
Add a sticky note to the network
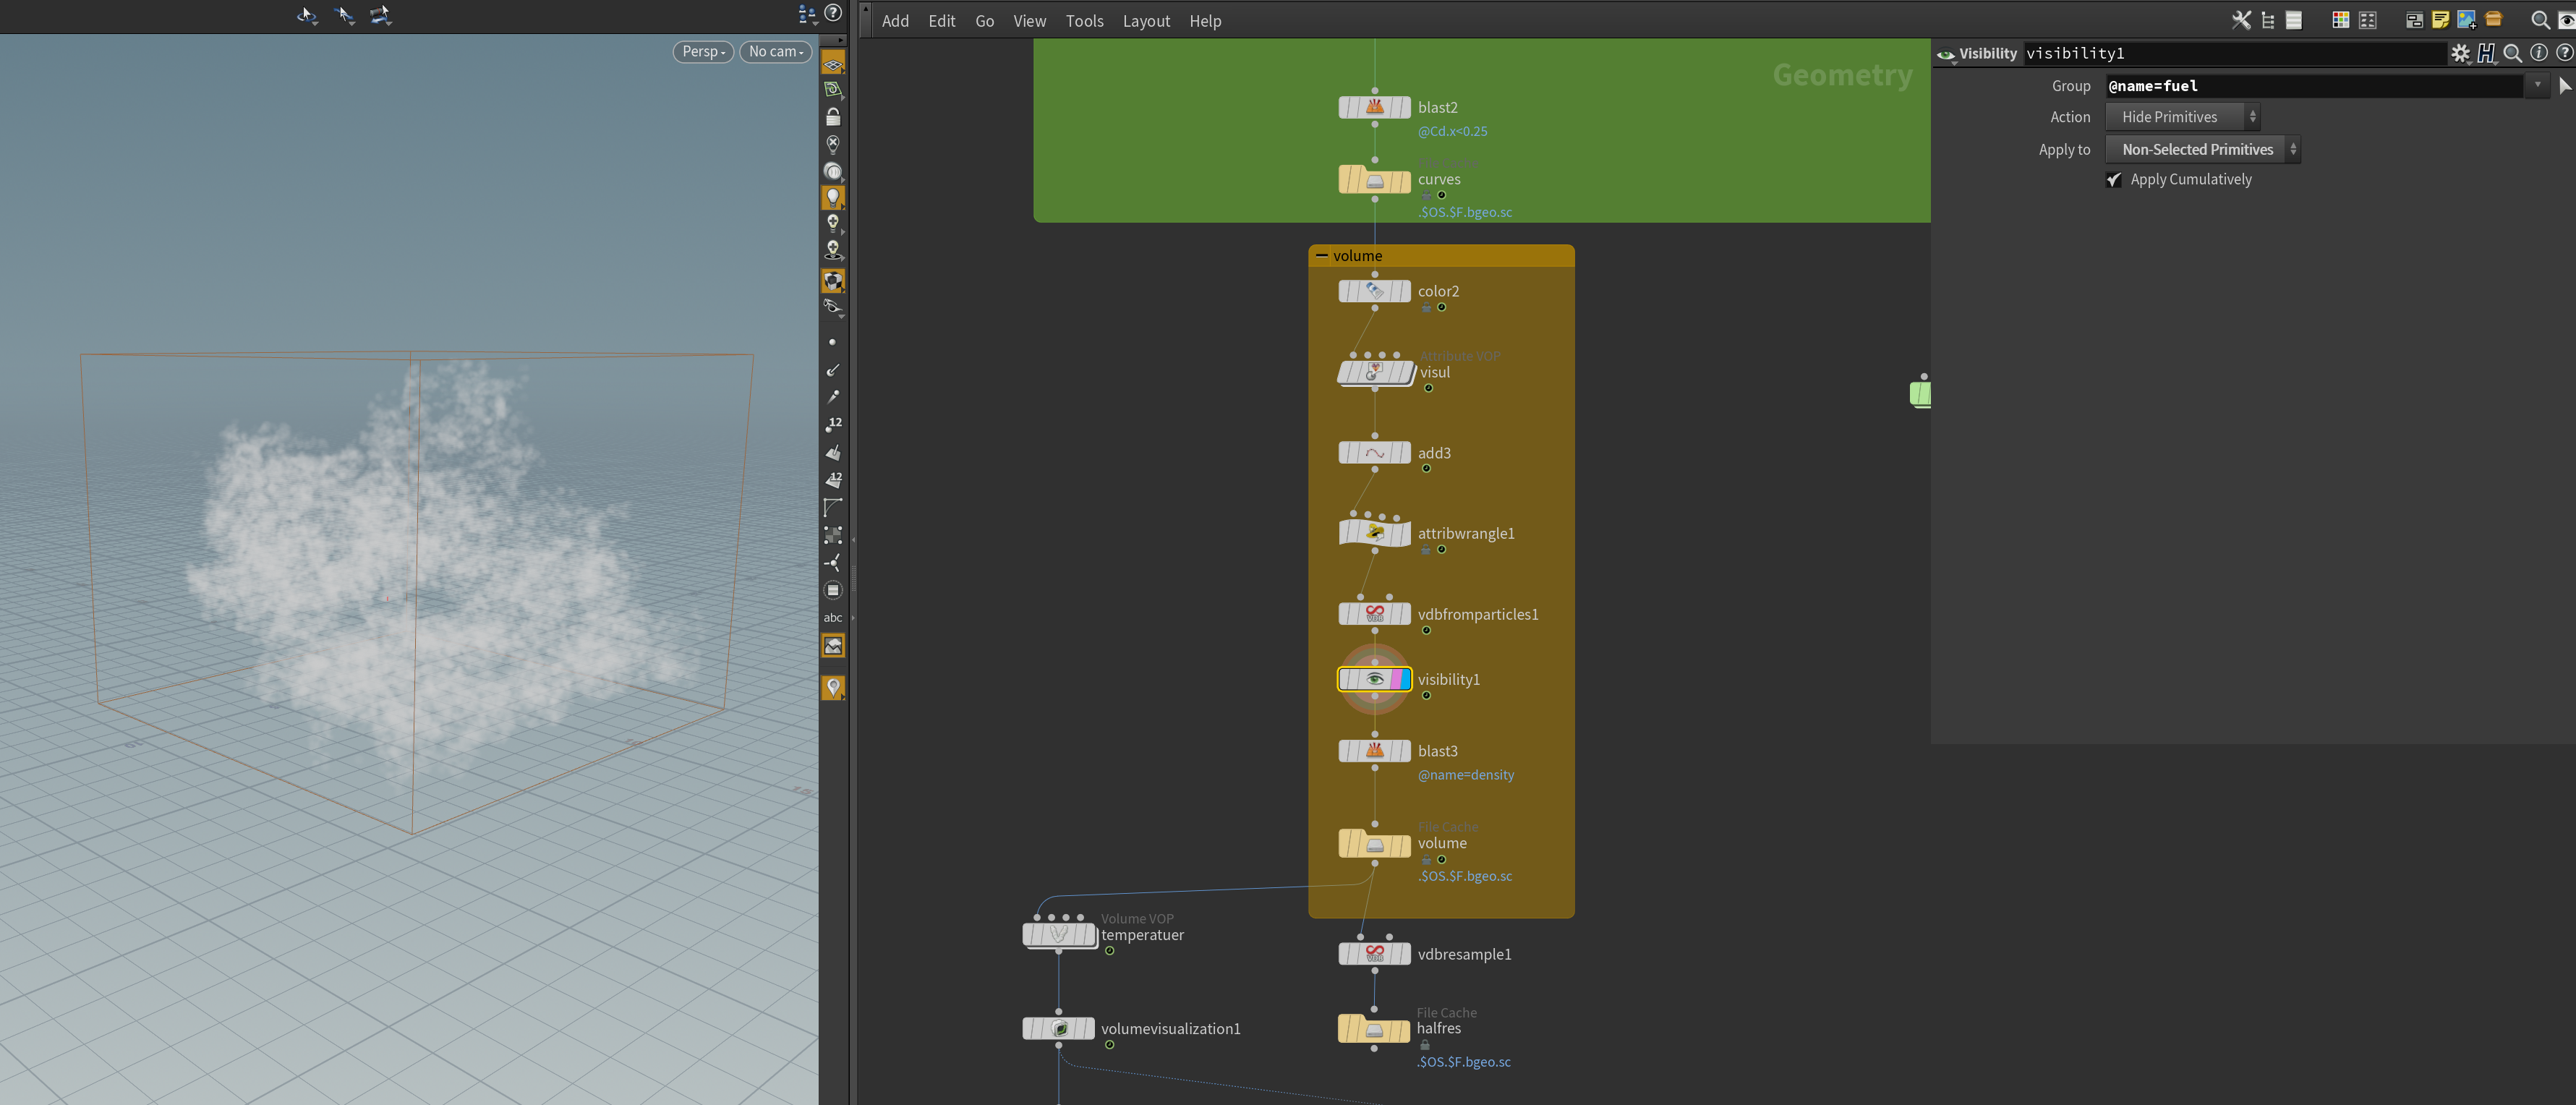click(2440, 20)
